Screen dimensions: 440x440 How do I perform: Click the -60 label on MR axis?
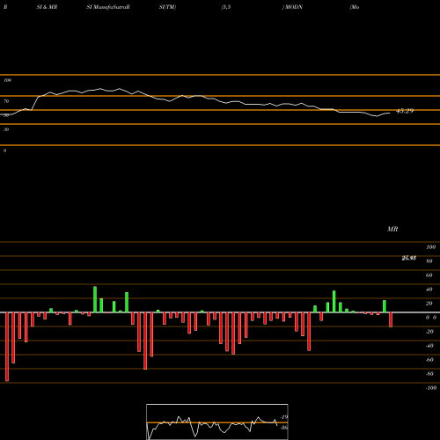point(429,360)
